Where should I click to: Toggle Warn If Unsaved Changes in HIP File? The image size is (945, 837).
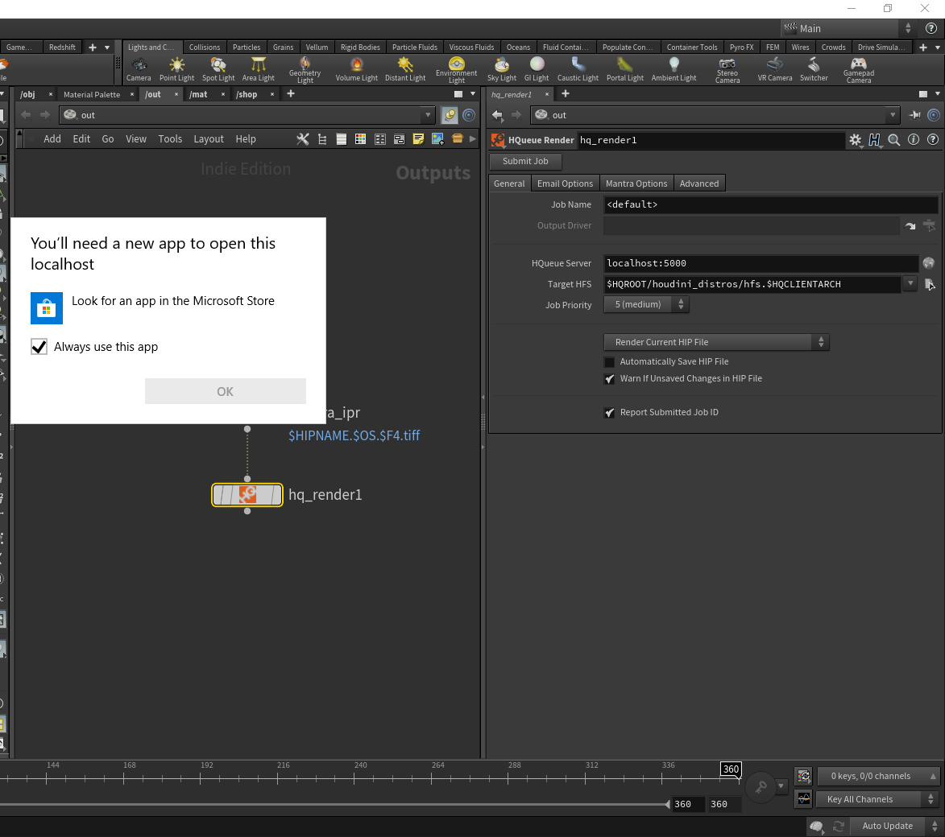tap(609, 379)
